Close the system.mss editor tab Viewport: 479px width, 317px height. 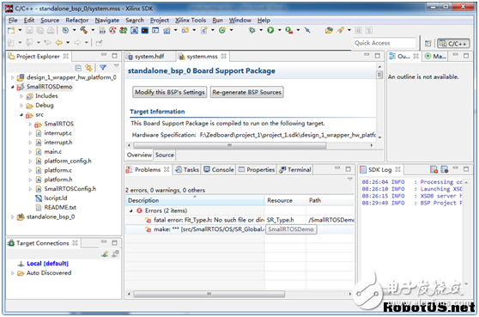click(x=224, y=56)
